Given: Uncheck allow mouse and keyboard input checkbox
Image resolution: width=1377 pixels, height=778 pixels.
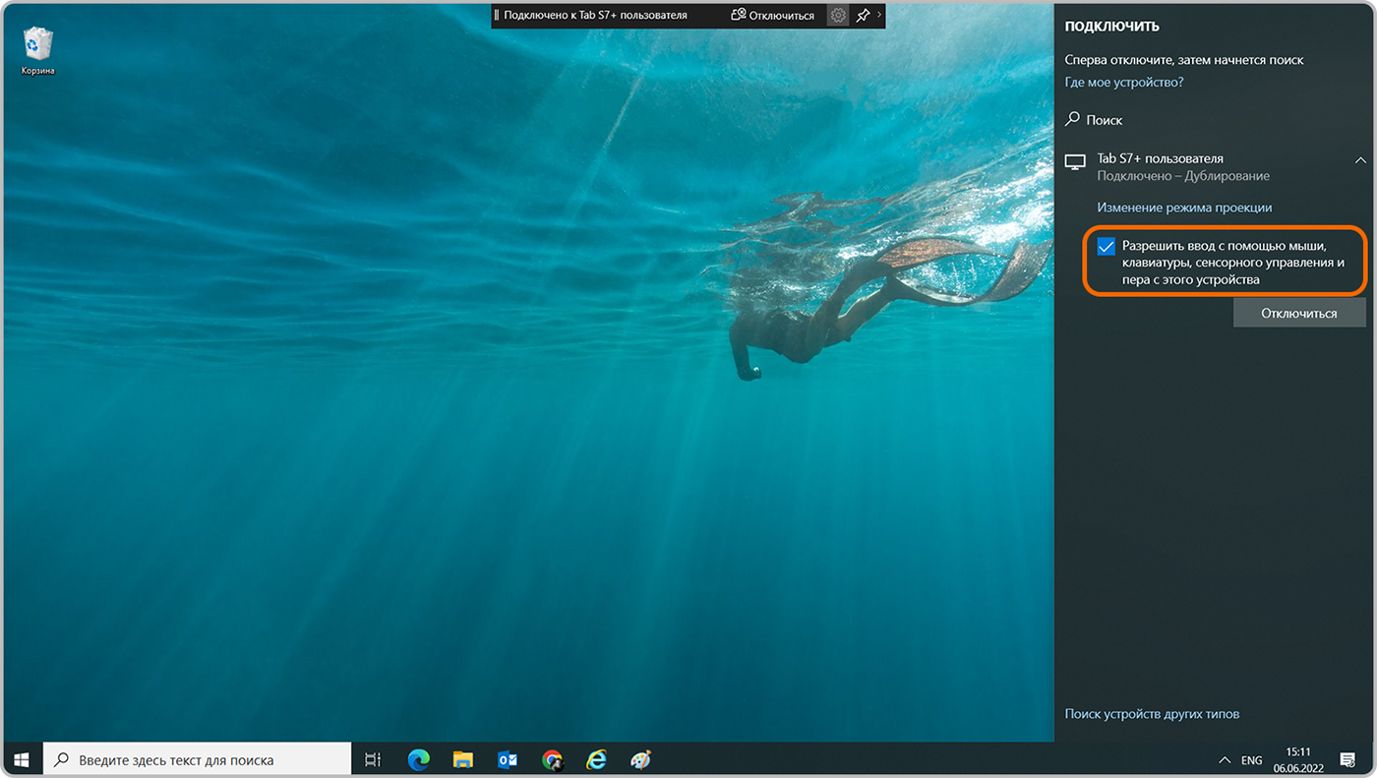Looking at the screenshot, I should coord(1107,246).
